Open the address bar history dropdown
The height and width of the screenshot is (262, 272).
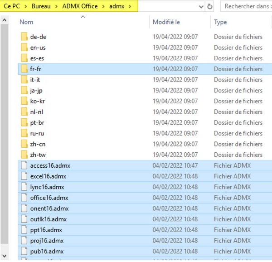(201, 6)
